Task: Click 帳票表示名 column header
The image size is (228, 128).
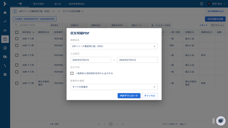Action: point(44,32)
